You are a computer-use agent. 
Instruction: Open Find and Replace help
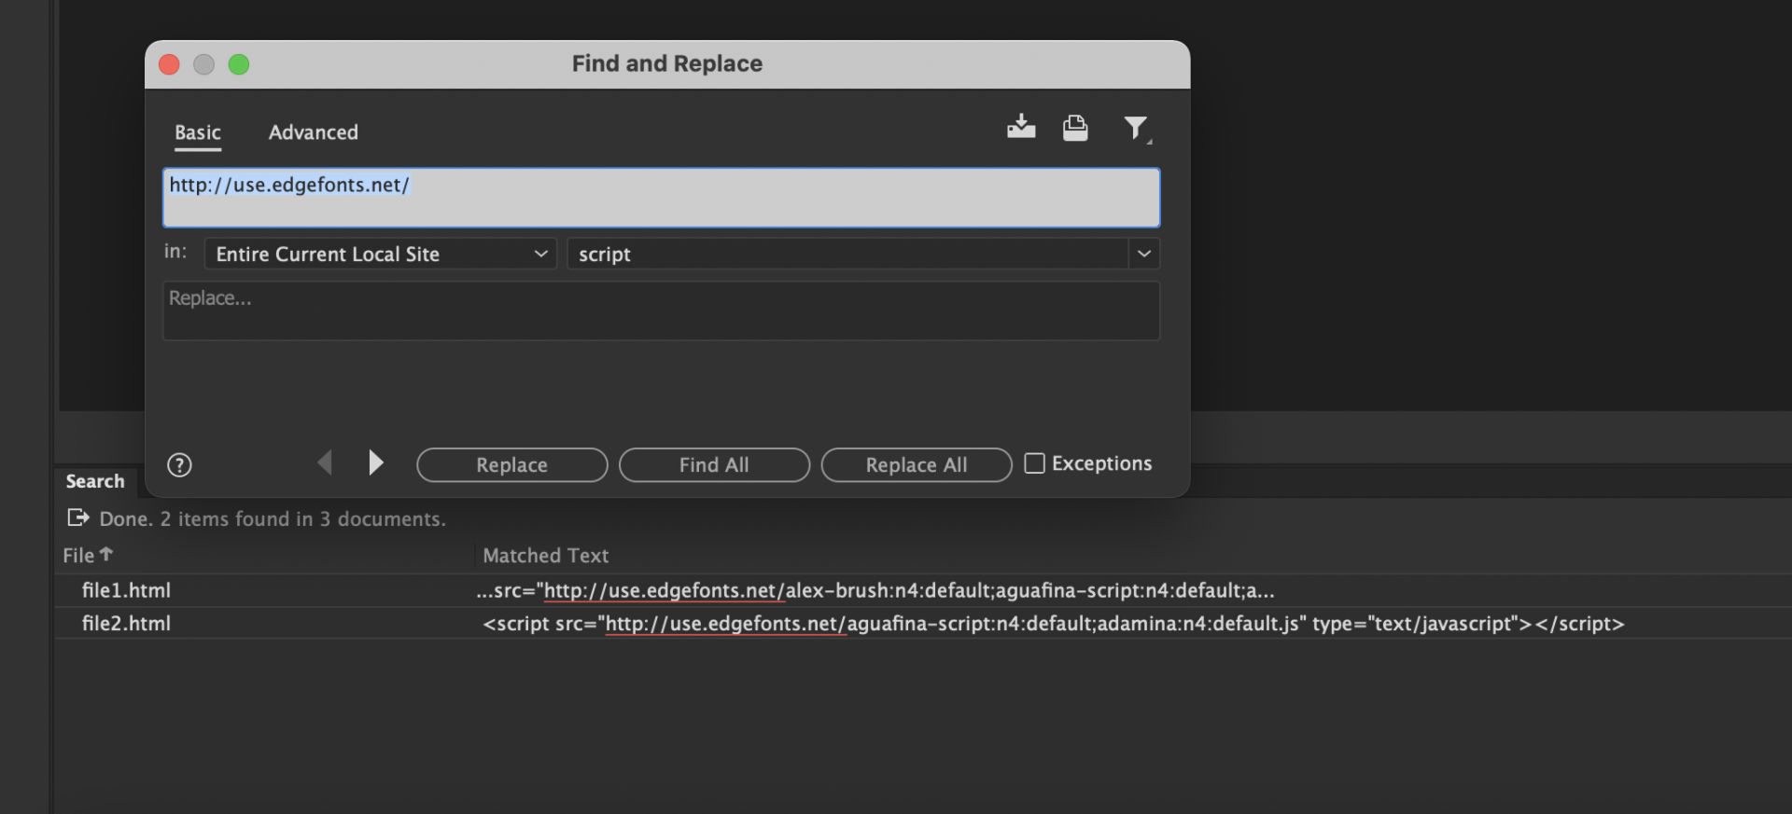pyautogui.click(x=179, y=465)
